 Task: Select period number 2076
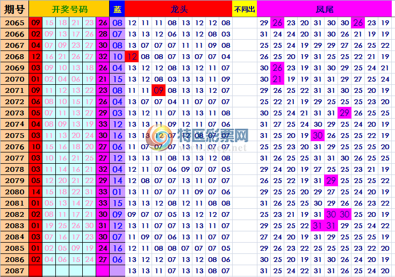(15, 147)
